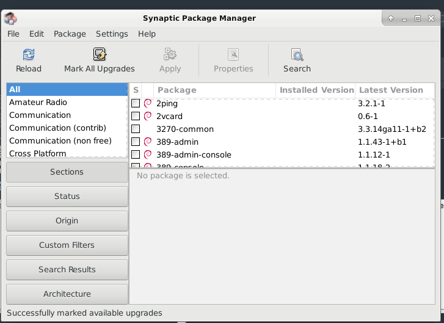Open Properties from the toolbar
The width and height of the screenshot is (444, 323).
(233, 60)
